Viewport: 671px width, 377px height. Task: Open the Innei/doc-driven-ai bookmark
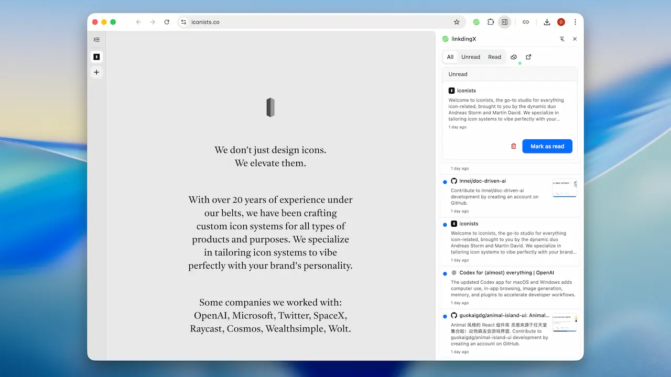483,181
